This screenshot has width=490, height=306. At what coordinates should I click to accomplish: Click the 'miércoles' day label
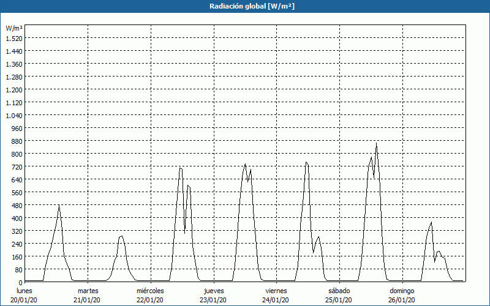click(150, 291)
